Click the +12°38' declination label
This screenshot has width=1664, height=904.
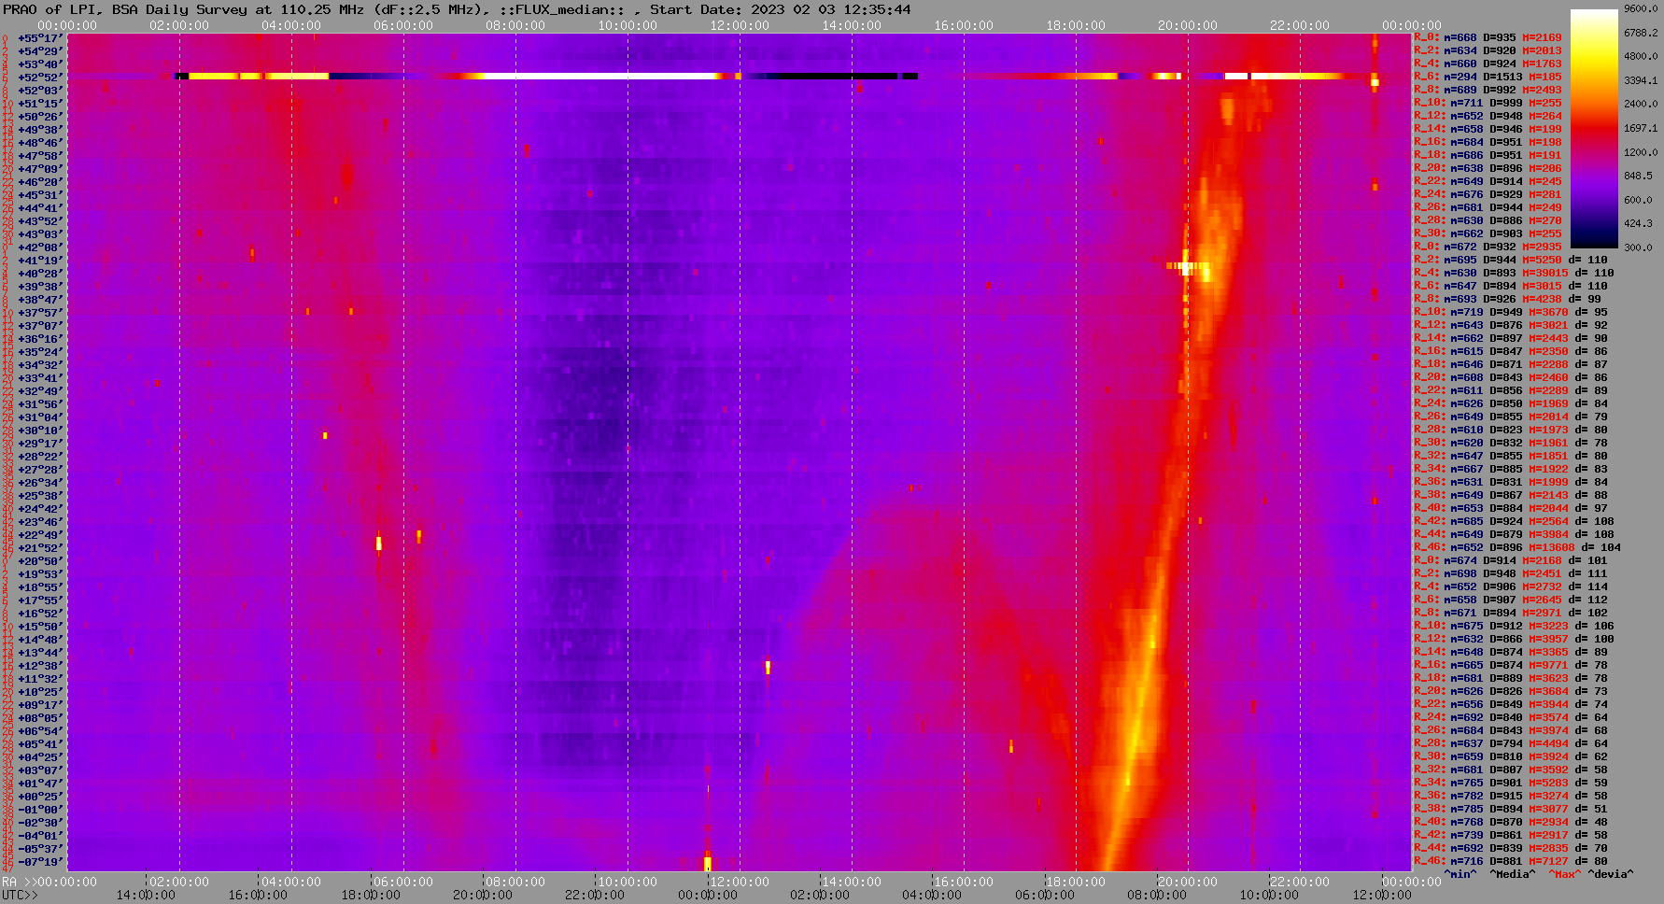(x=40, y=666)
